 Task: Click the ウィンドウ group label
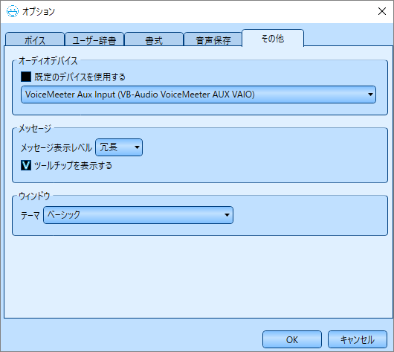(34, 196)
